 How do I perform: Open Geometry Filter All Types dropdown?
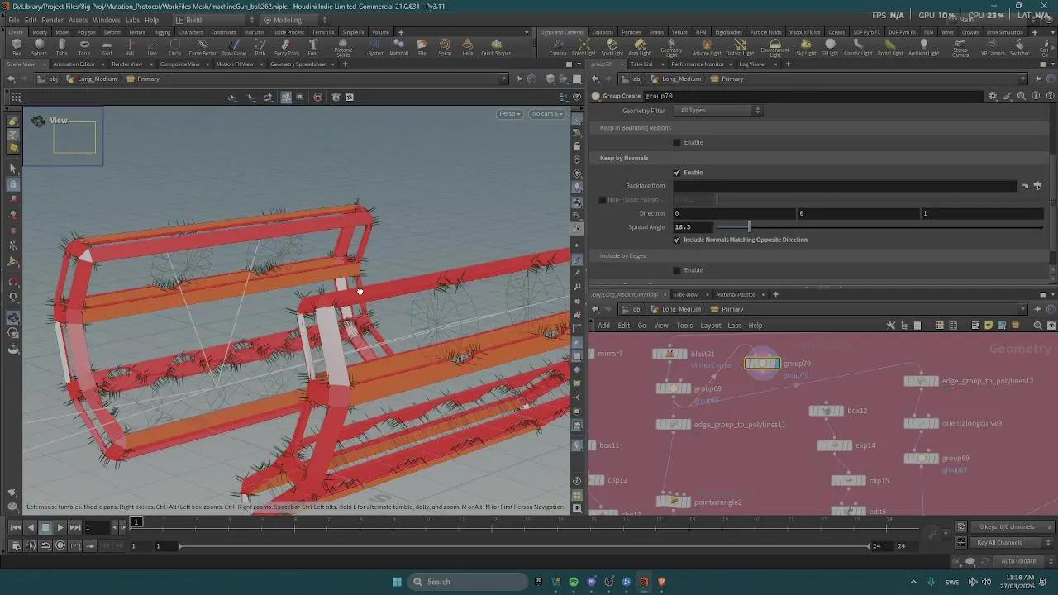tap(717, 111)
